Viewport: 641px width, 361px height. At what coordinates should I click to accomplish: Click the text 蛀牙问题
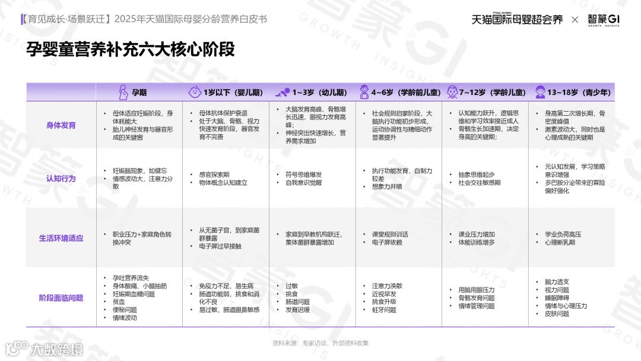[x=384, y=310]
